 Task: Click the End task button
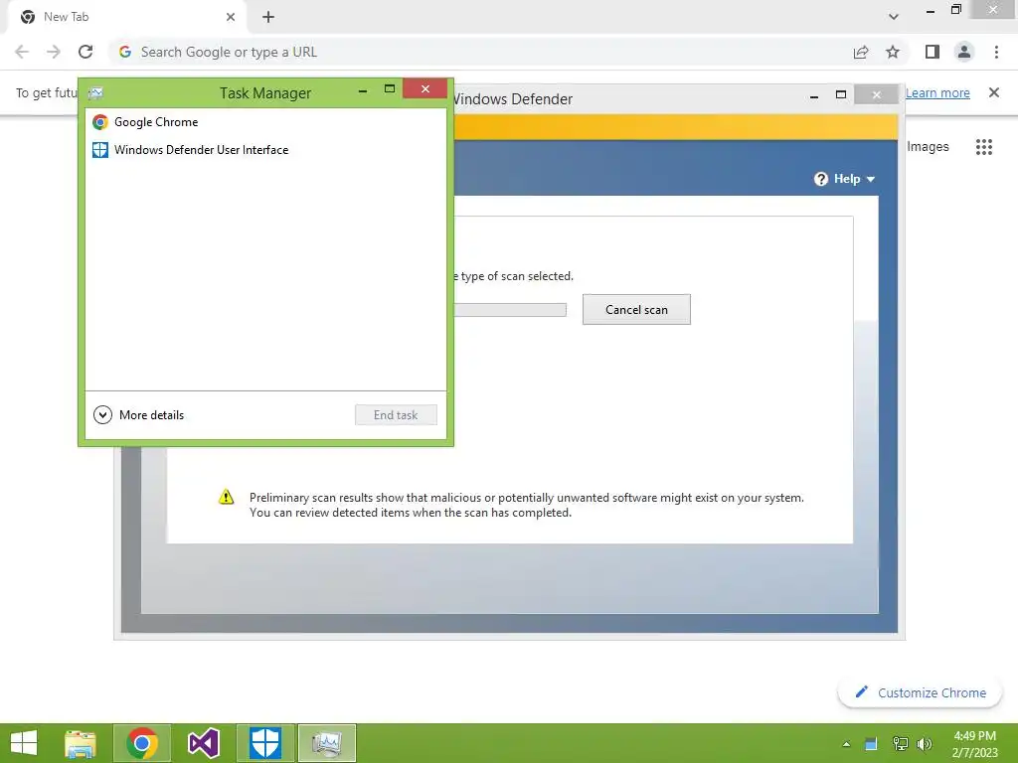click(396, 414)
